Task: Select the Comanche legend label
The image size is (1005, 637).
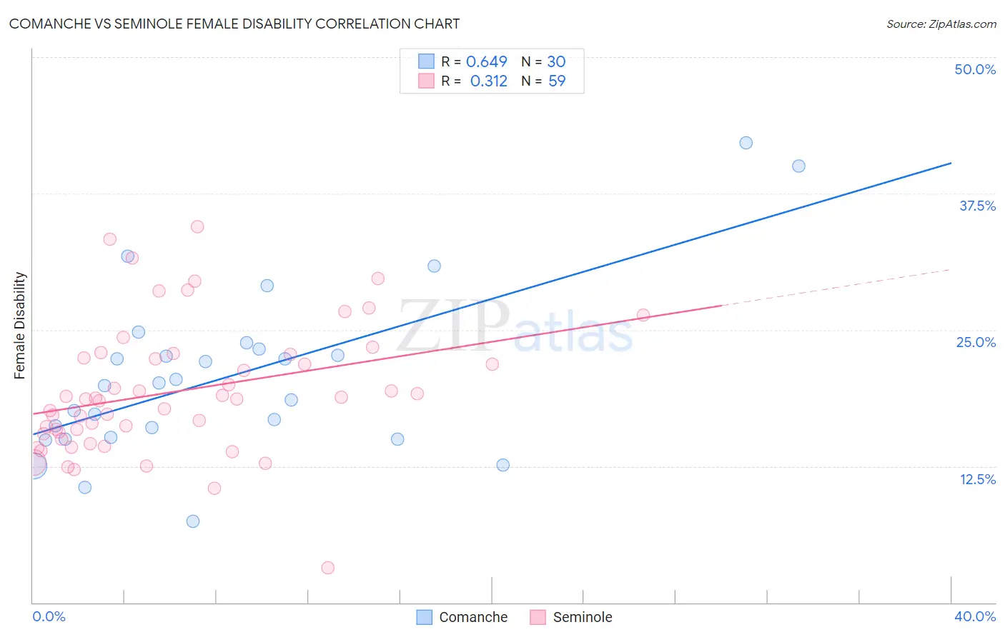Action: coord(473,617)
